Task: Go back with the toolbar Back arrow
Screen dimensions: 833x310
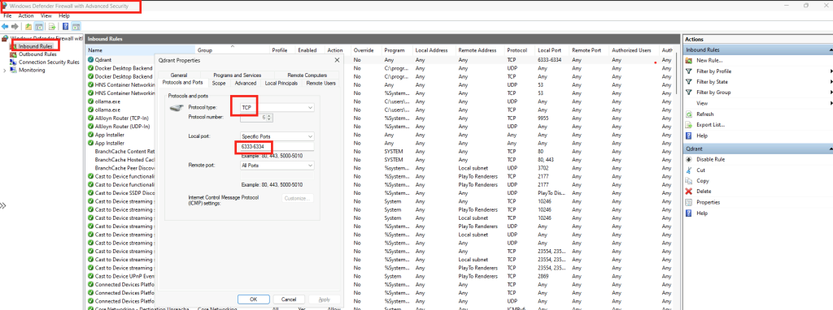Action: pos(5,26)
